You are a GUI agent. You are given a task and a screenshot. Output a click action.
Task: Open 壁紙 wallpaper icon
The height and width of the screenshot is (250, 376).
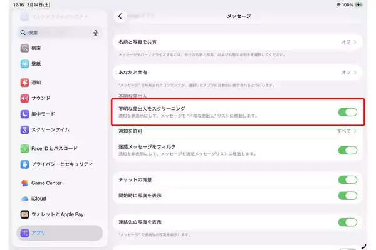click(24, 64)
